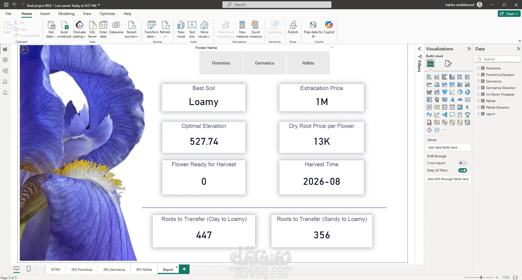The width and height of the screenshot is (522, 280).
Task: Select the R script visual
Action: coord(468,107)
